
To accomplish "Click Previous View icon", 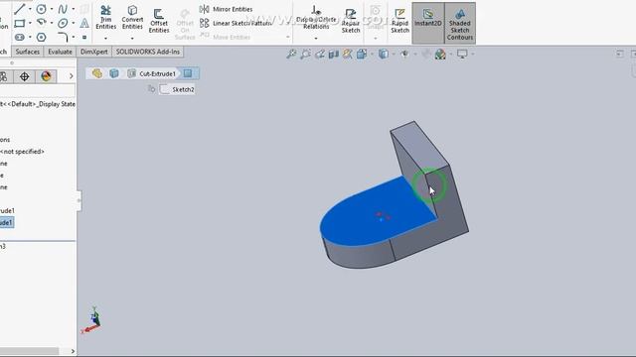I will pos(320,54).
